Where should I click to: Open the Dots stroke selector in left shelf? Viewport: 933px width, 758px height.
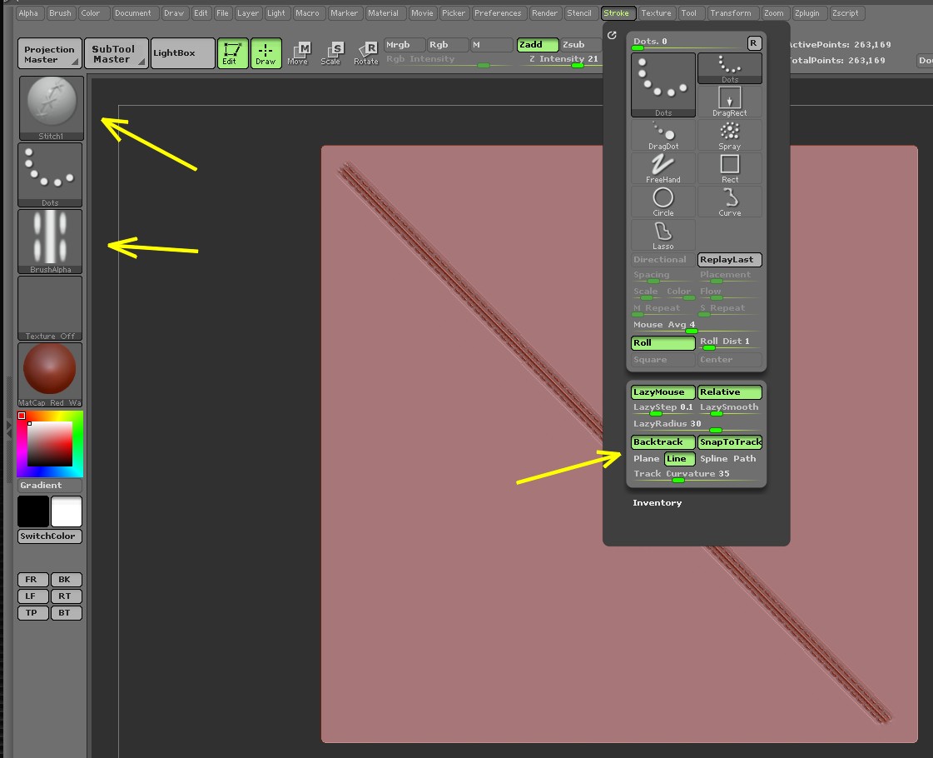(x=50, y=175)
